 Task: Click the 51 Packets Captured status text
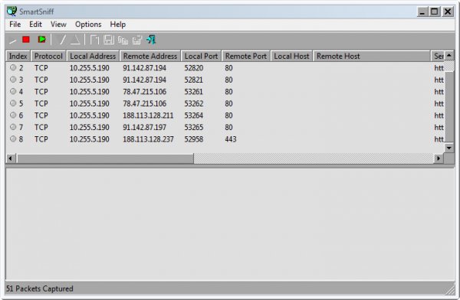coord(40,289)
